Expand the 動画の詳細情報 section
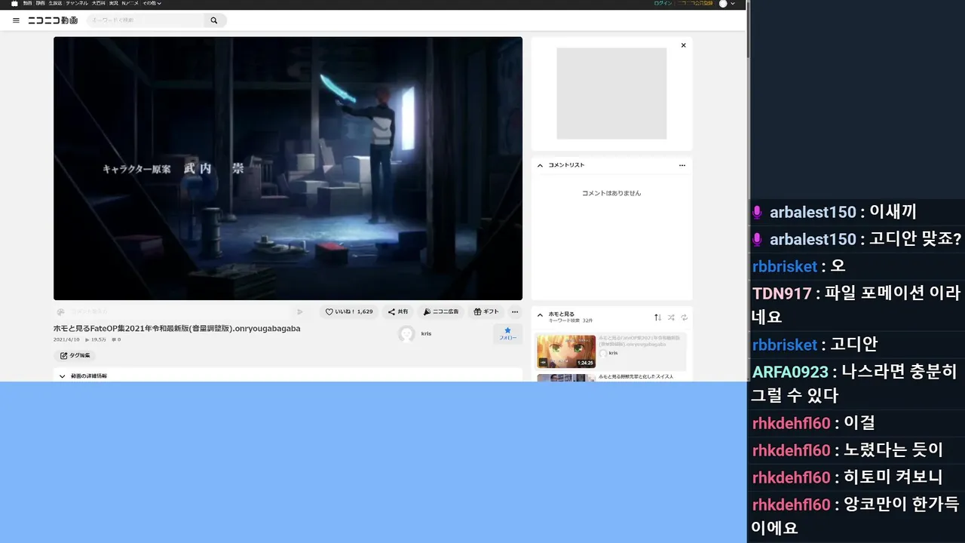The width and height of the screenshot is (965, 543). click(288, 375)
